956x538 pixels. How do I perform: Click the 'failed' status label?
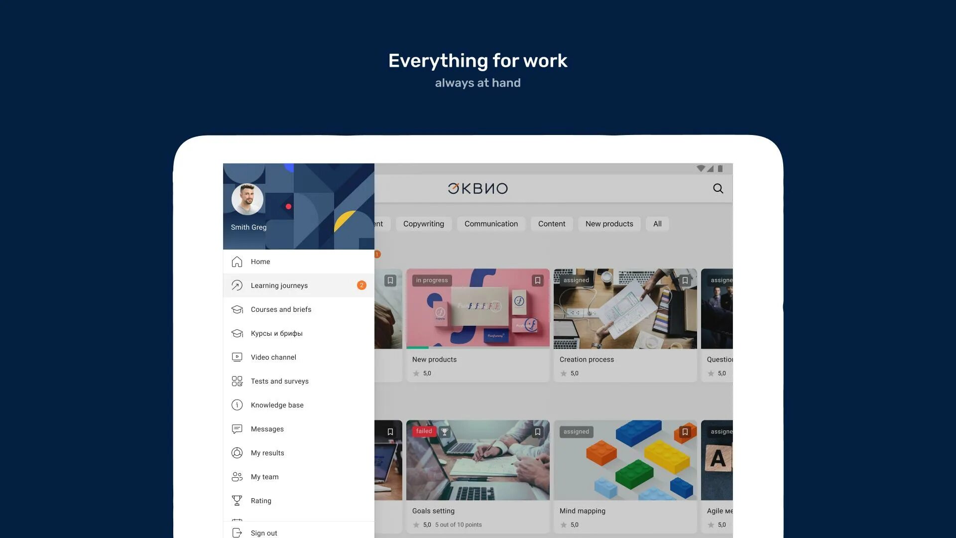click(x=424, y=431)
